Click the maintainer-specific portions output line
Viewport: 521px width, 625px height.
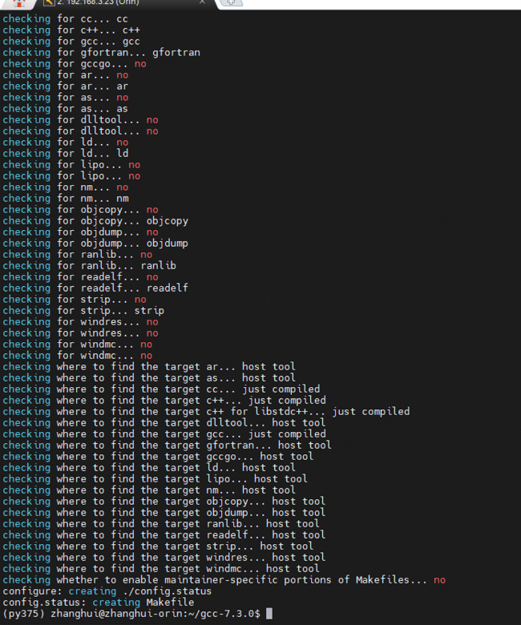click(x=224, y=580)
